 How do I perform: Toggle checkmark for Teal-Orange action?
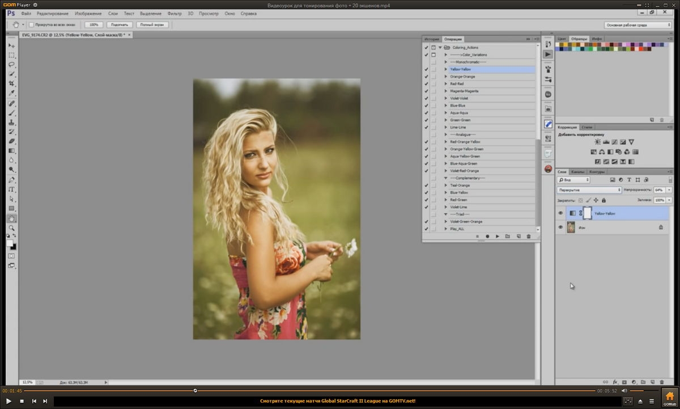coord(426,185)
